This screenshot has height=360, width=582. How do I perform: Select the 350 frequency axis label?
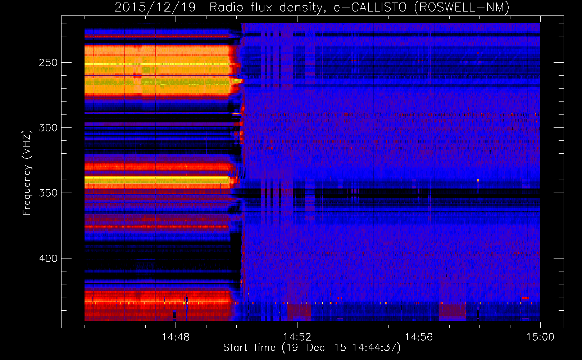pos(48,193)
